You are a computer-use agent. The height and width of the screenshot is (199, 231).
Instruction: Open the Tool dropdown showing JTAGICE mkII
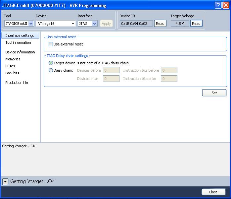click(x=19, y=24)
